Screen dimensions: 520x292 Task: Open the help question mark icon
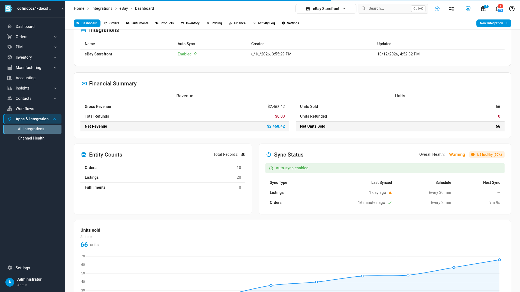512,9
